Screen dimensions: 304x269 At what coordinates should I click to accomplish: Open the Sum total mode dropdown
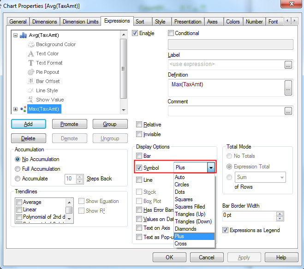pyautogui.click(x=260, y=177)
